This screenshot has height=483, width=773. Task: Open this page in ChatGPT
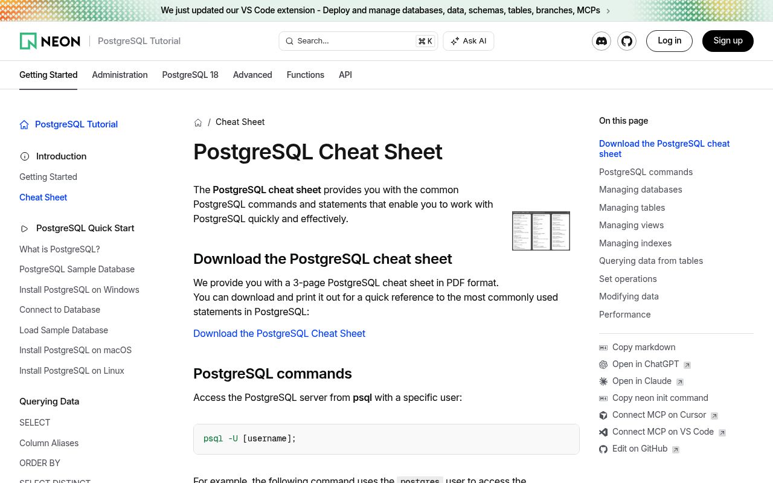click(646, 364)
